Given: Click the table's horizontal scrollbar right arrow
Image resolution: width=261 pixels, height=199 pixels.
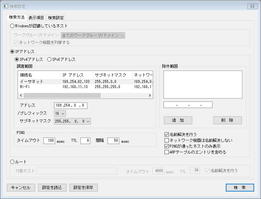Looking at the screenshot, I should coord(149,95).
